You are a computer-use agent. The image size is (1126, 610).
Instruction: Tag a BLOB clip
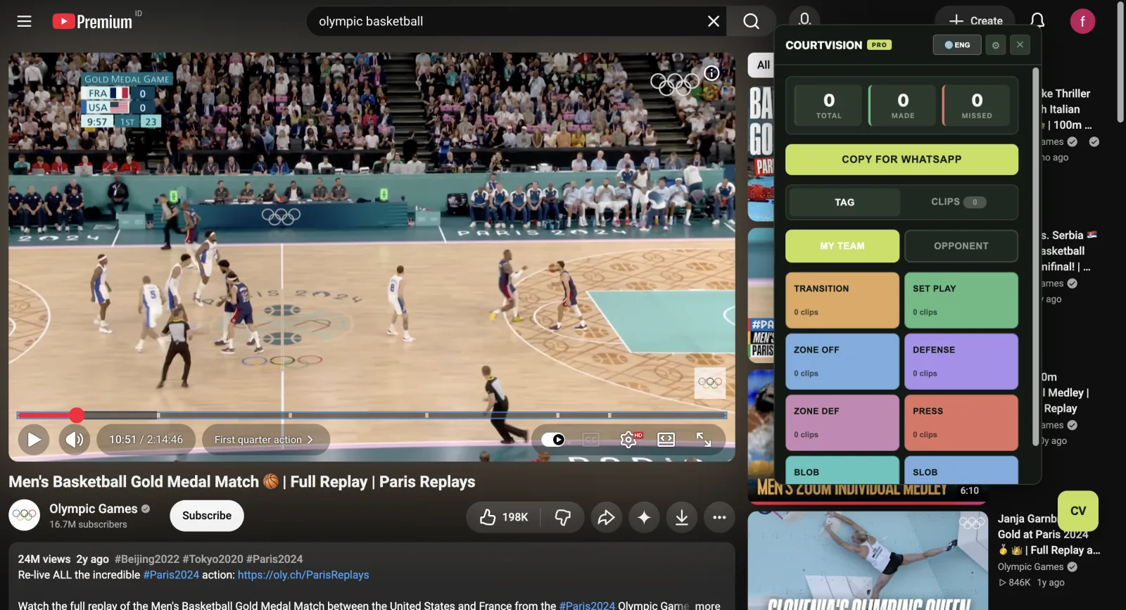point(842,470)
